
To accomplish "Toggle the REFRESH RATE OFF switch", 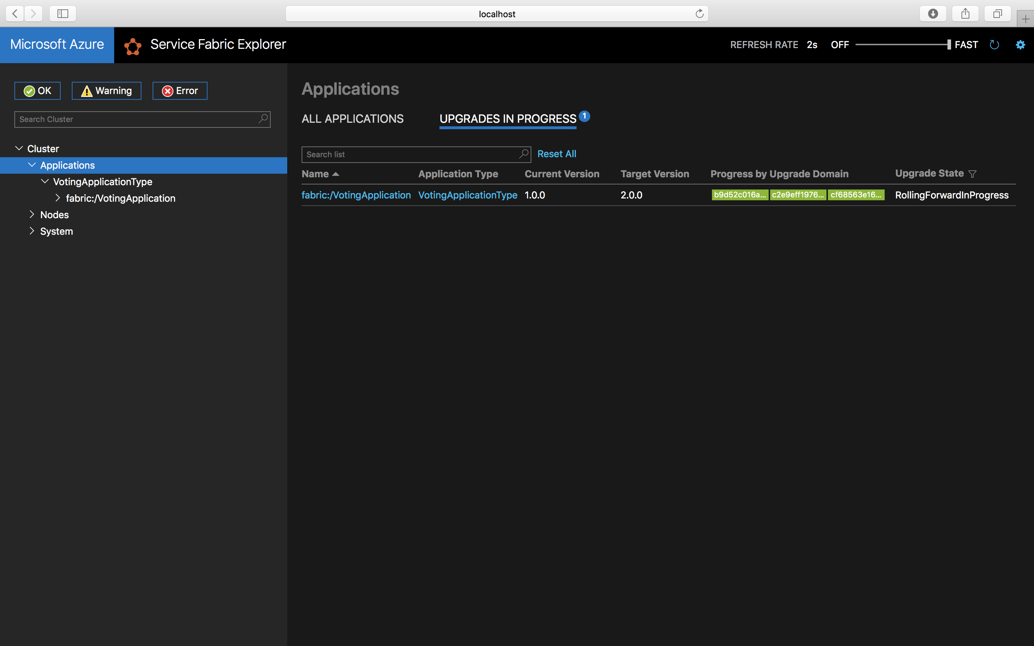I will point(839,45).
